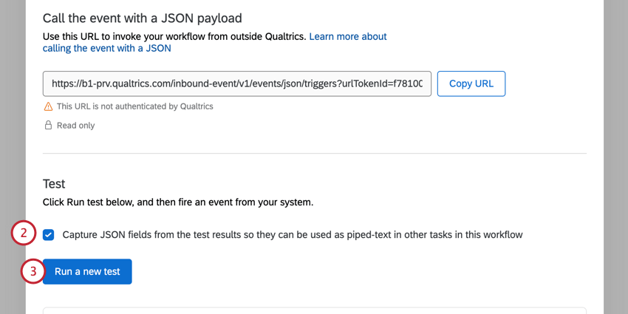Click the red circled number 2 marker
This screenshot has height=314, width=628.
click(23, 234)
